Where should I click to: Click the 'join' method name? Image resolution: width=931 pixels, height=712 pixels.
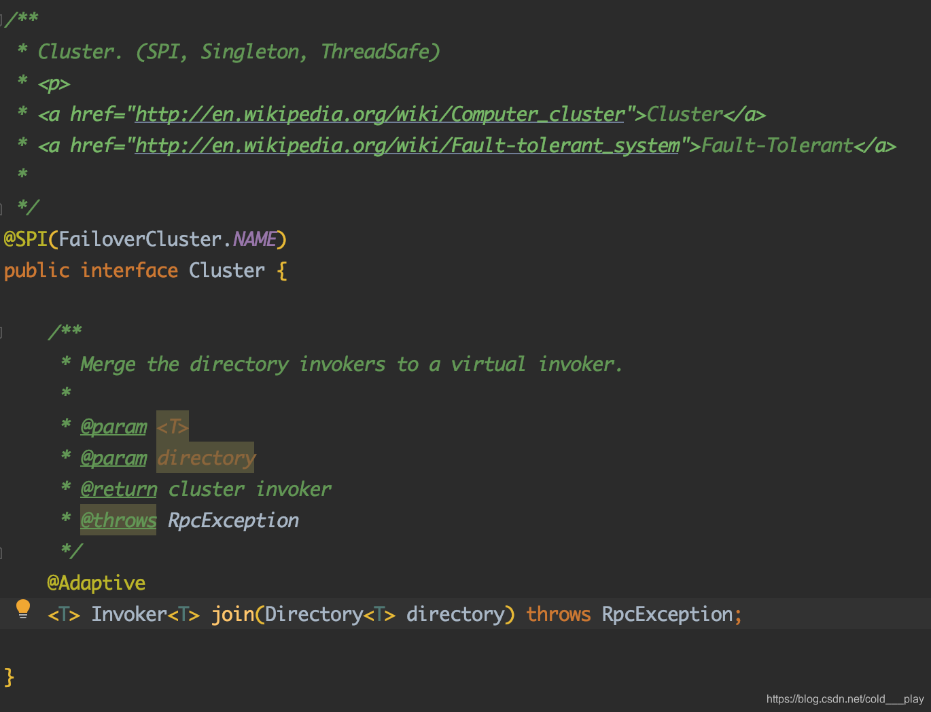[232, 614]
